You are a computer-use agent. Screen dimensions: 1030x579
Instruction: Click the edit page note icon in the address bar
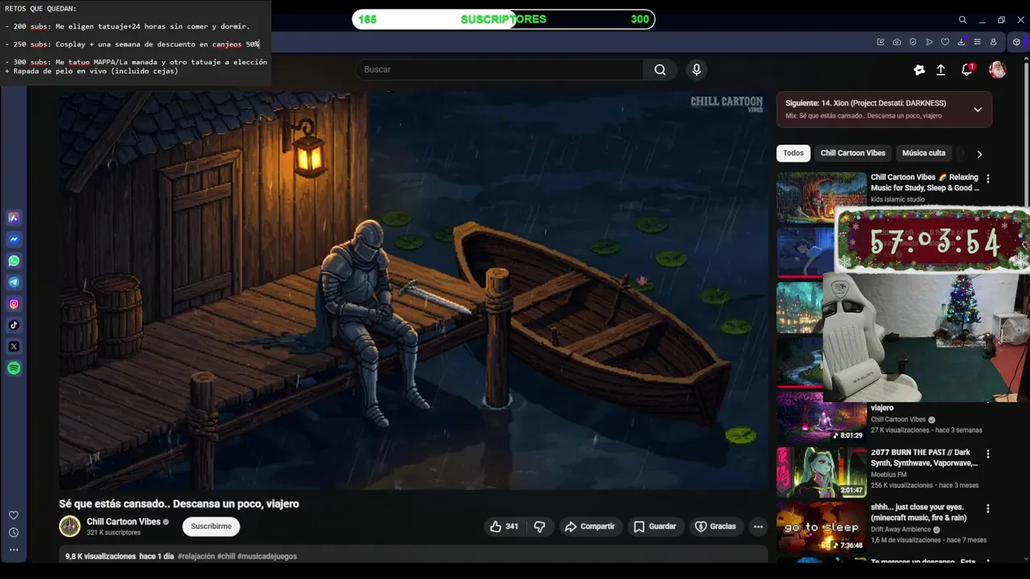(880, 42)
